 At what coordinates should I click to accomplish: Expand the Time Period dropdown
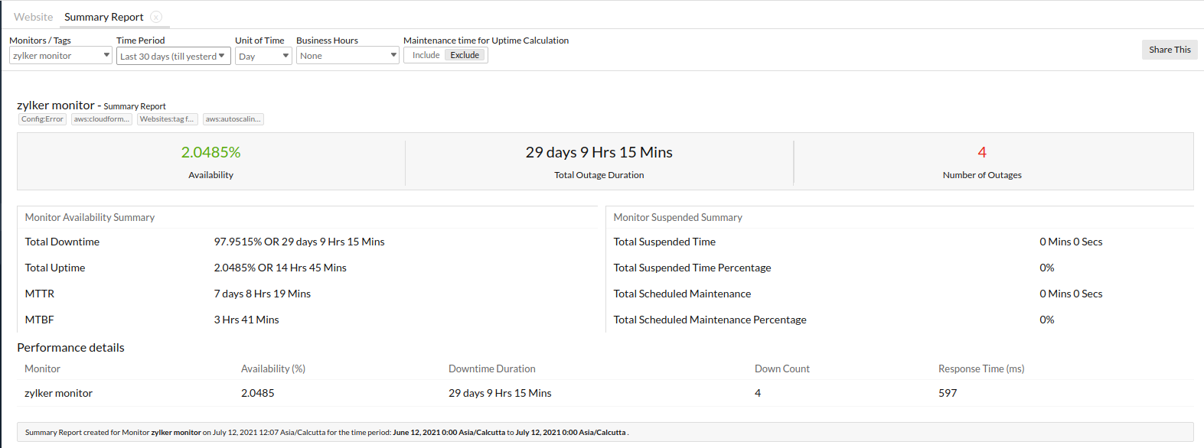(x=173, y=56)
